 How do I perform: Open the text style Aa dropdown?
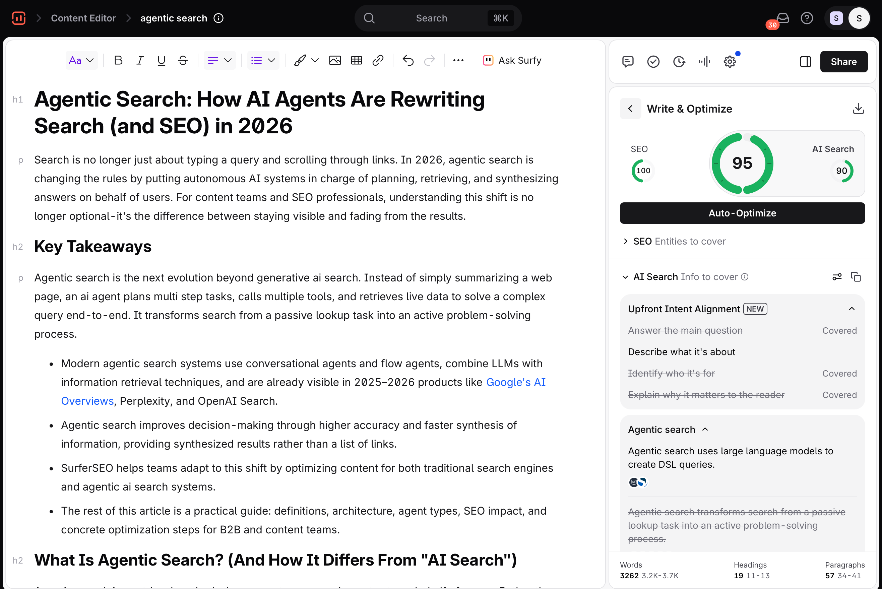click(81, 61)
